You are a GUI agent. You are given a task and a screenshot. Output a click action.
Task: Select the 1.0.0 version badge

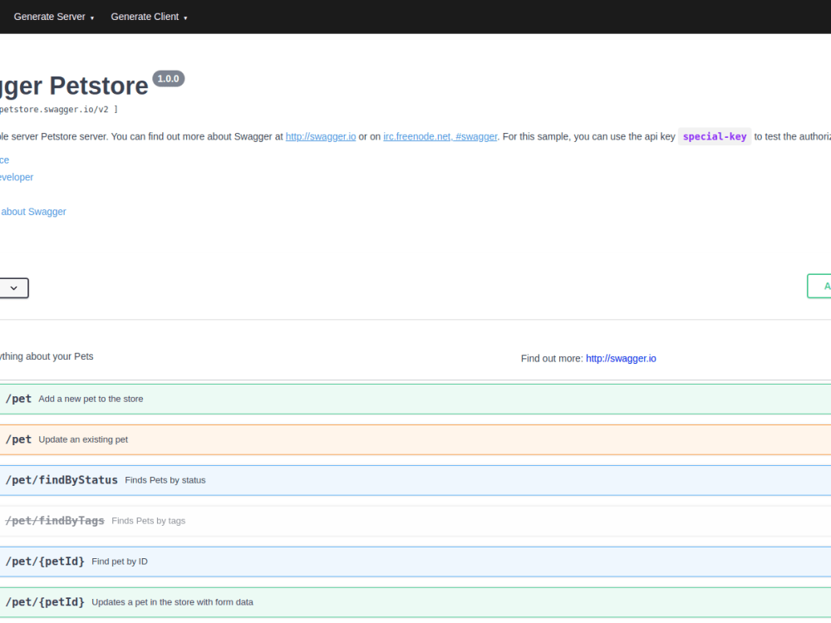pos(169,79)
